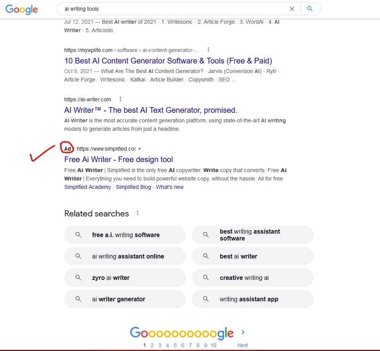The height and width of the screenshot is (351, 380).
Task: Click magnifier icon in 'best ai writer' chip
Action: click(x=206, y=256)
